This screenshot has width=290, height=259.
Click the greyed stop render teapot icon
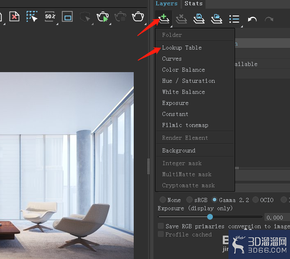tap(120, 17)
